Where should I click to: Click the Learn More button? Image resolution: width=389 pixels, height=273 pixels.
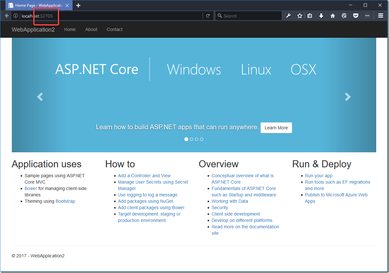(276, 128)
